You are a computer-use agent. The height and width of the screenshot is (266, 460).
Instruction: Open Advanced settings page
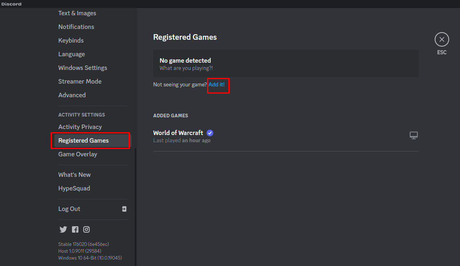(72, 95)
